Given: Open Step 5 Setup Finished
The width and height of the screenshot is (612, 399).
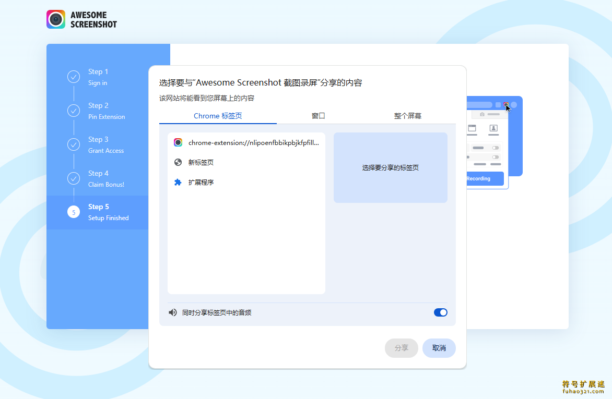Looking at the screenshot, I should [98, 212].
